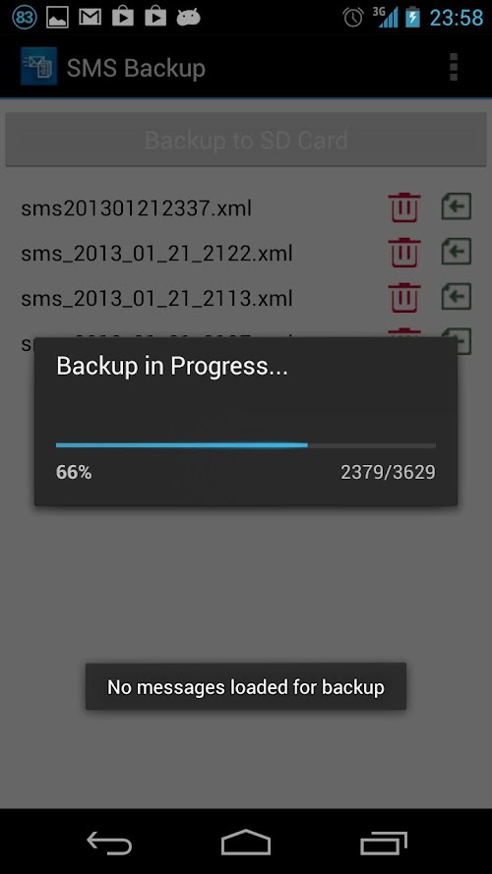This screenshot has height=874, width=492.
Task: Tap the Gmail notification icon
Action: (90, 18)
